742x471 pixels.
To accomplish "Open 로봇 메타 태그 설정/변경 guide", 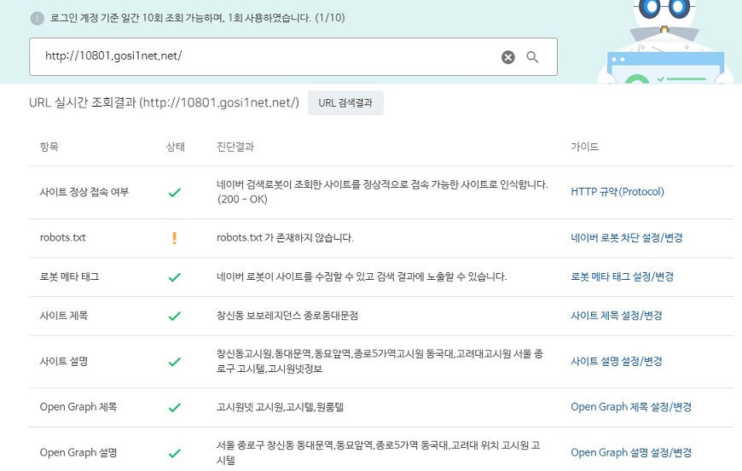I will pyautogui.click(x=627, y=277).
